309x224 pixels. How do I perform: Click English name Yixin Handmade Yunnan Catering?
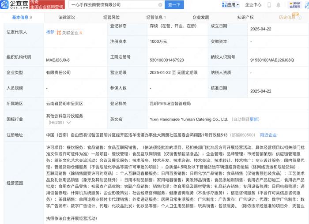pos(189,119)
